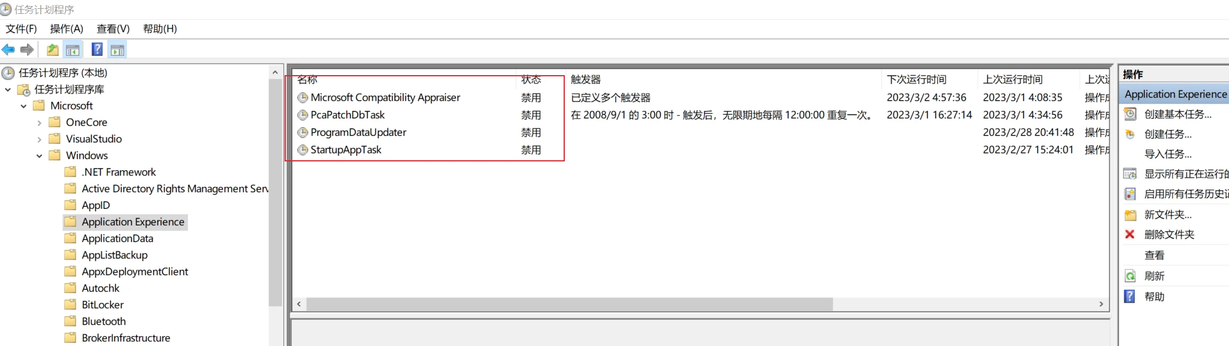Click the task icon of PcaPatchDbTask
The image size is (1229, 346).
point(303,115)
